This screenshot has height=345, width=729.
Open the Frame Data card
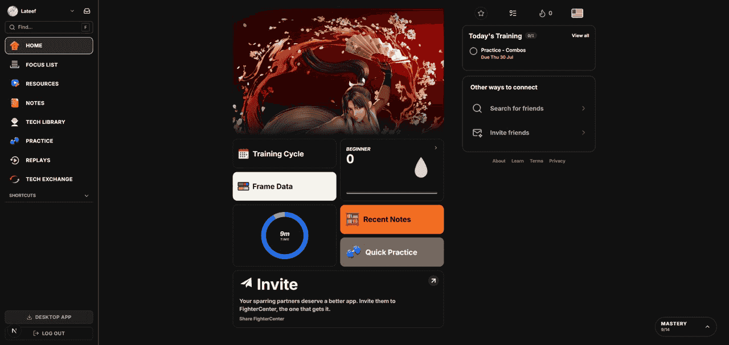click(x=285, y=186)
